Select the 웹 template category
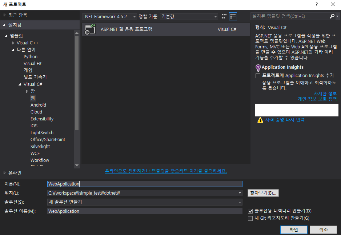341x235 pixels. 33,98
